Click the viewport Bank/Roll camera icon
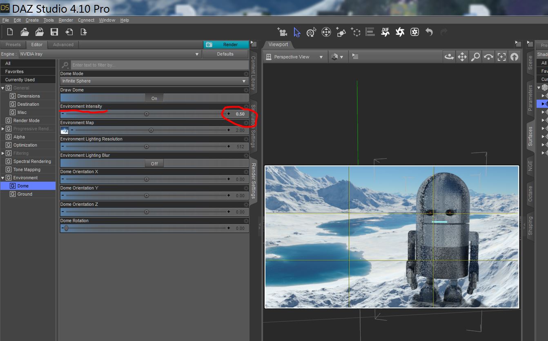Image resolution: width=548 pixels, height=341 pixels. click(488, 57)
